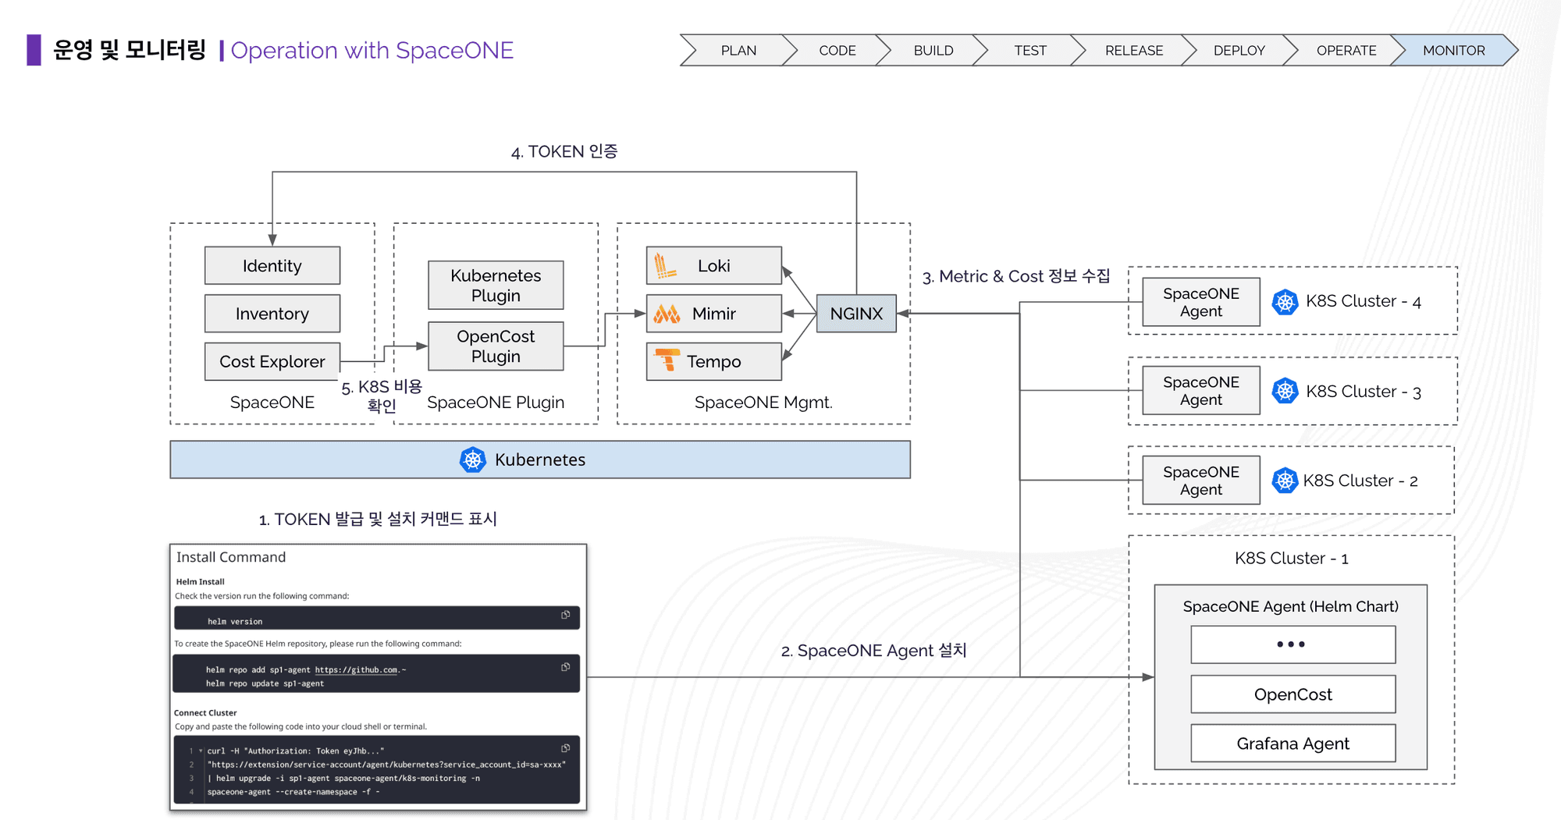Select the TEST pipeline stage
The width and height of the screenshot is (1561, 820).
(x=1030, y=50)
